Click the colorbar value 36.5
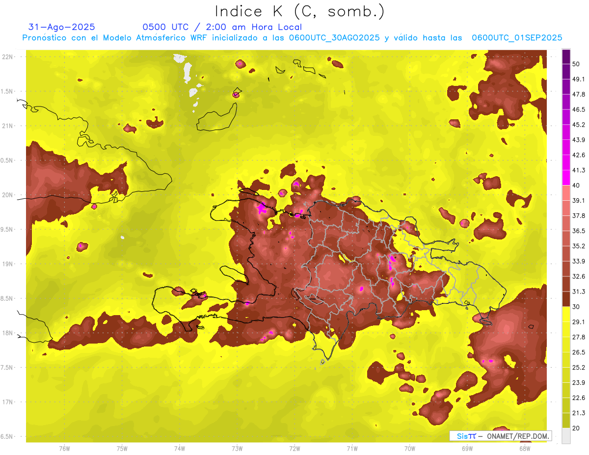 coord(579,231)
